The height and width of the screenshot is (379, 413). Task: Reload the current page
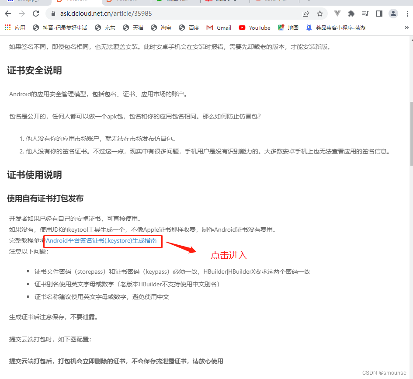(x=36, y=14)
